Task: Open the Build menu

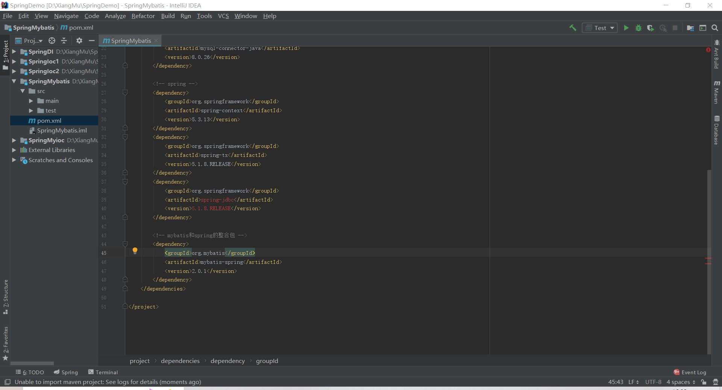Action: pyautogui.click(x=168, y=16)
